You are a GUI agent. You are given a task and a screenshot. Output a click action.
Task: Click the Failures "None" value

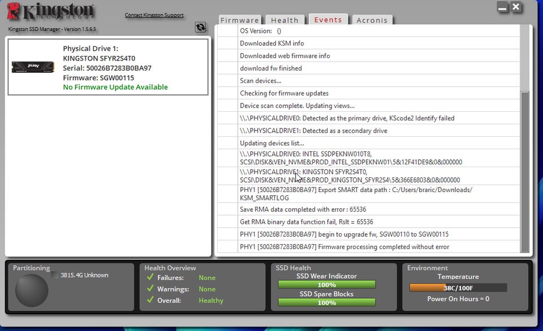point(207,277)
